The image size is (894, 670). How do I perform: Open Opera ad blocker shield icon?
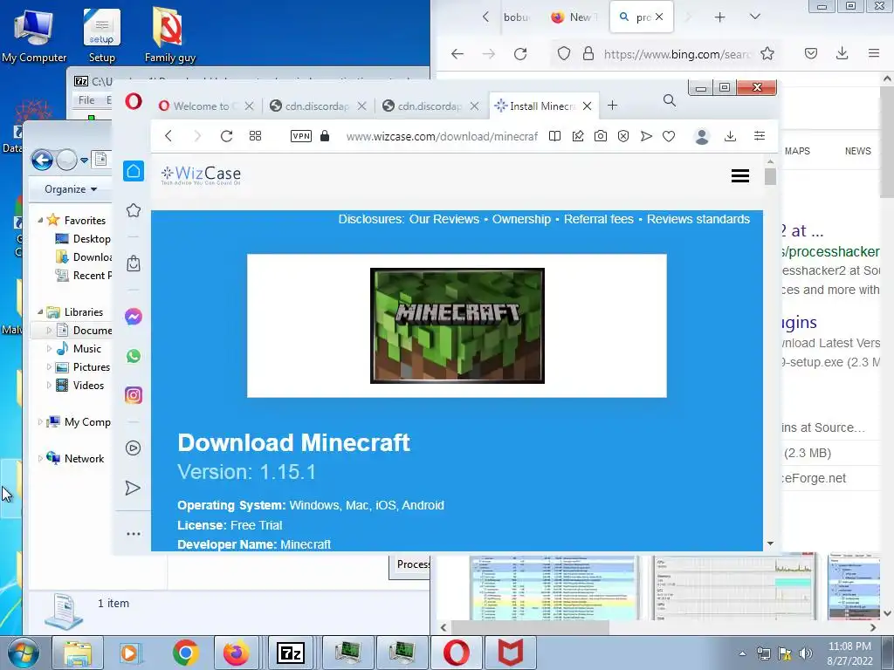click(x=623, y=135)
